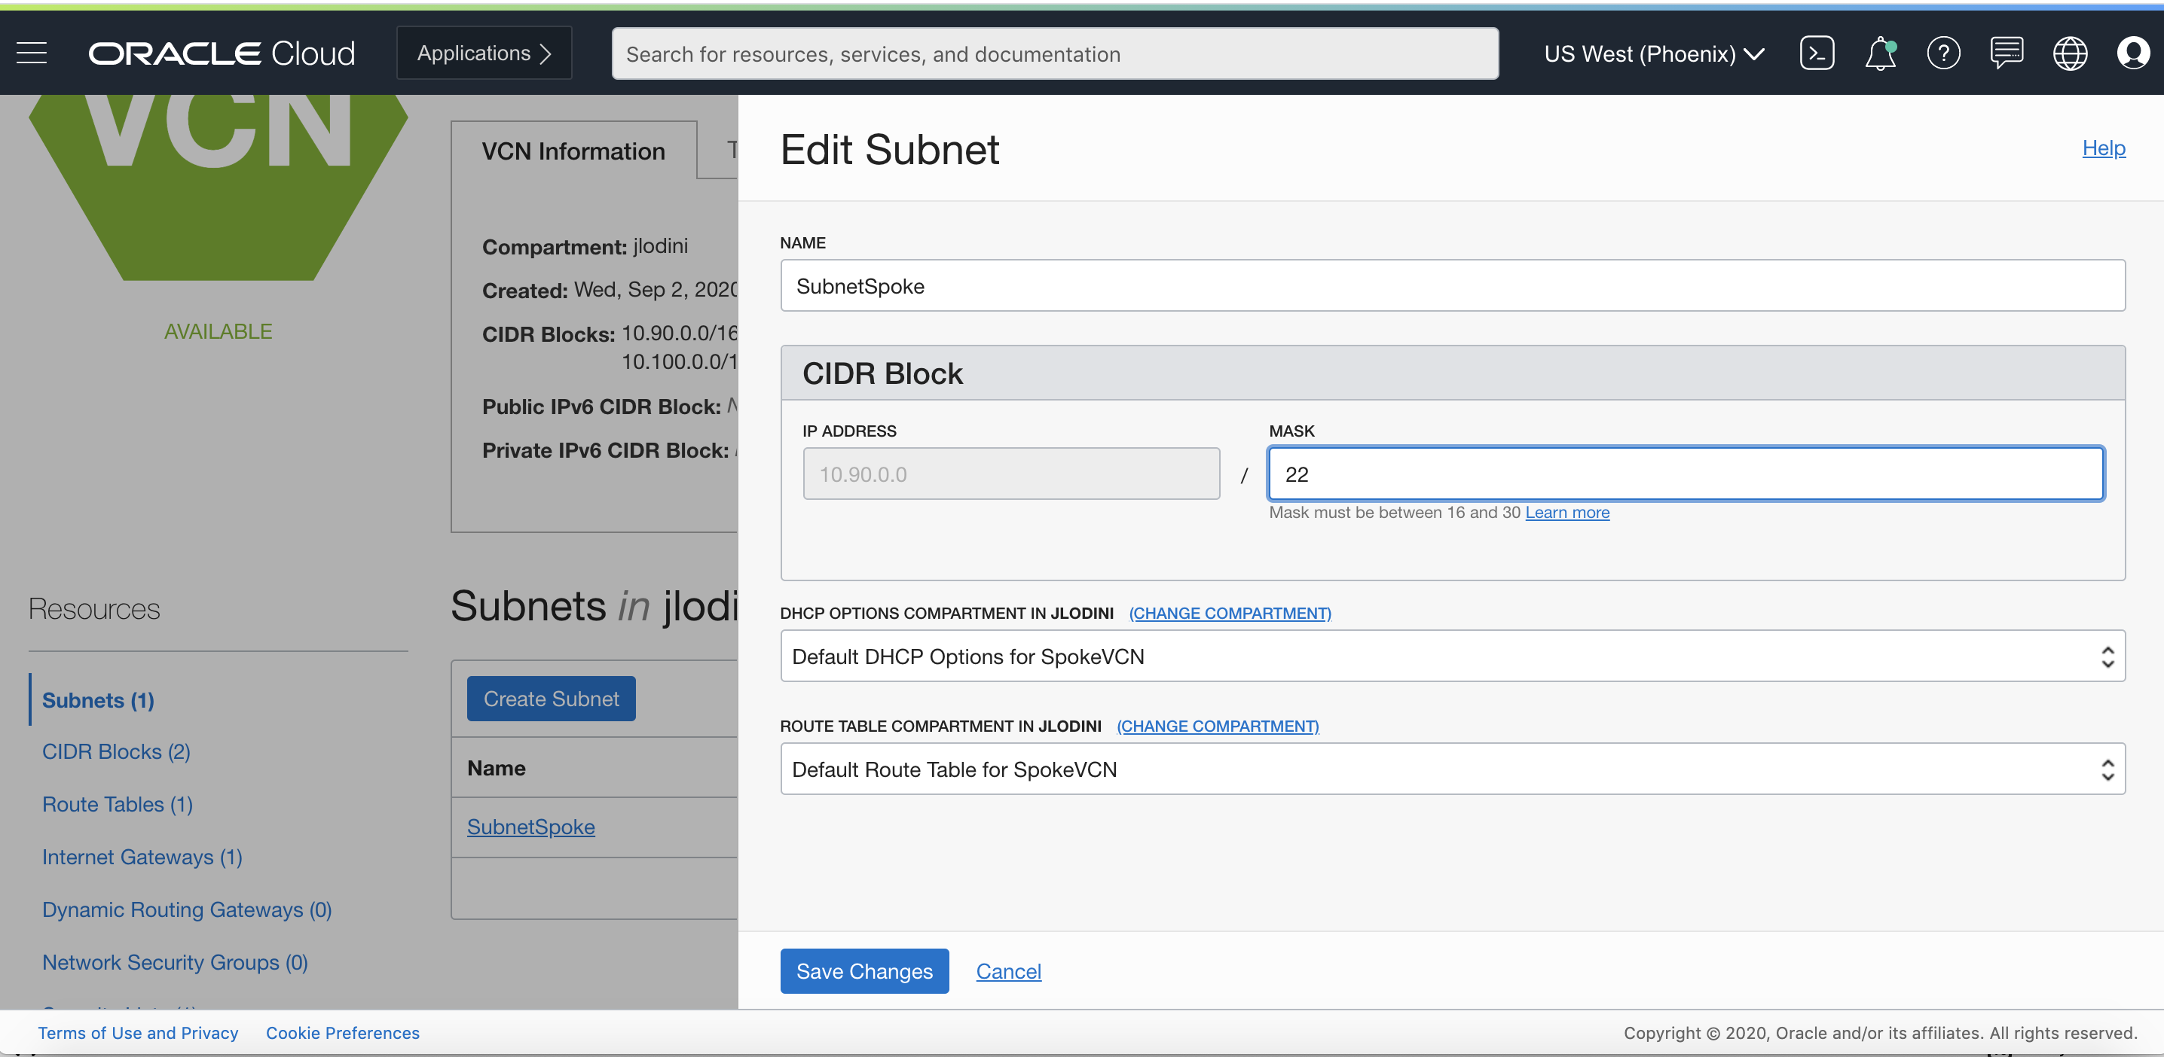The width and height of the screenshot is (2164, 1057).
Task: Switch to the VCN Information tab
Action: point(573,151)
